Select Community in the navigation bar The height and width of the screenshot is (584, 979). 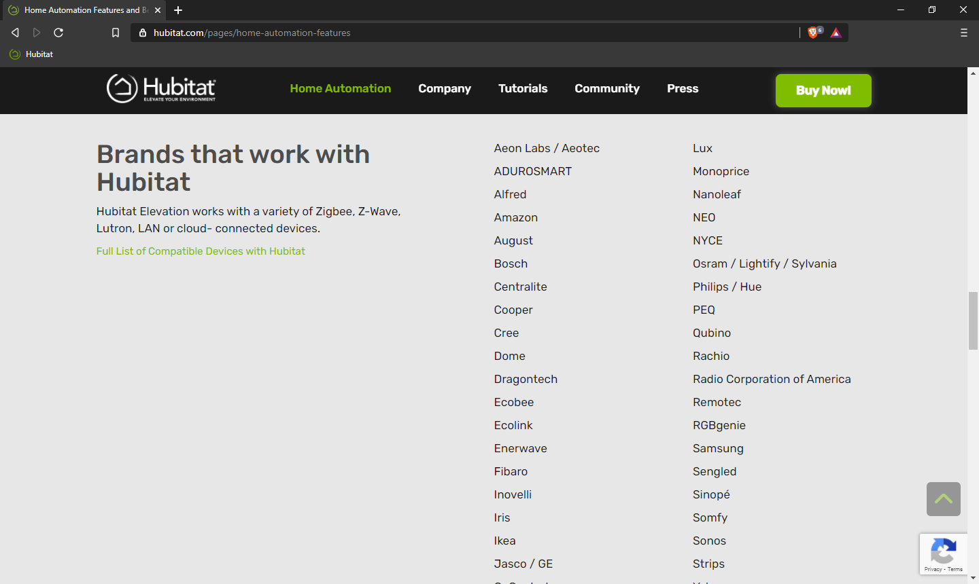(607, 89)
